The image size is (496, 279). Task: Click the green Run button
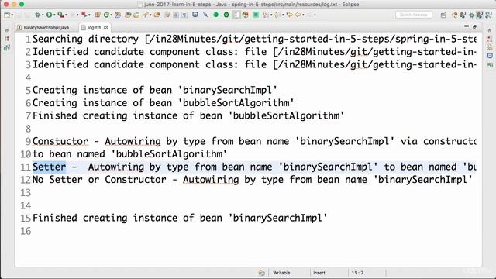(x=49, y=15)
